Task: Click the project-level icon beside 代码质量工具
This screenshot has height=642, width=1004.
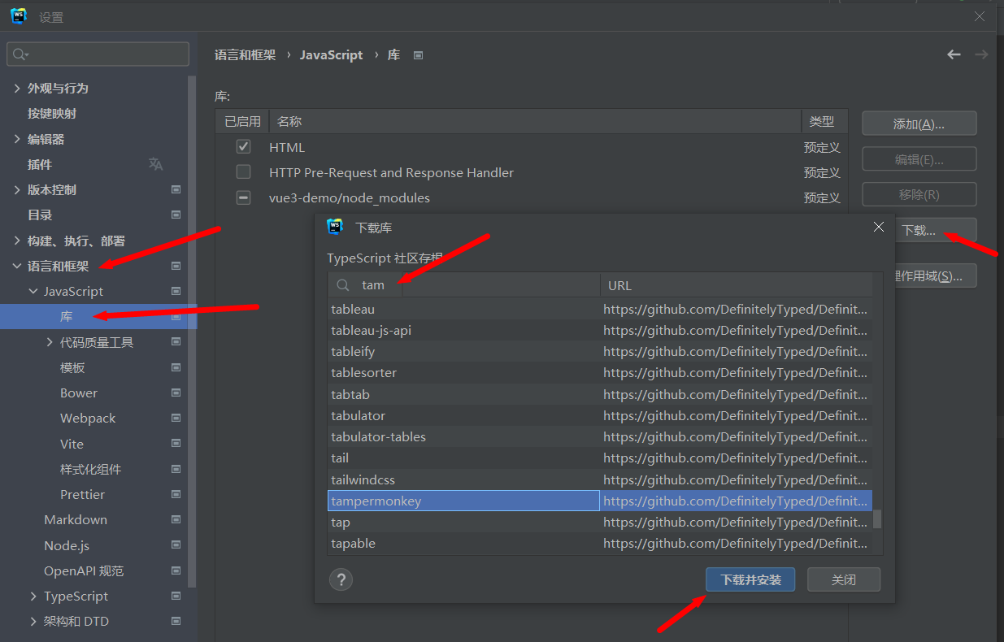Action: point(176,342)
